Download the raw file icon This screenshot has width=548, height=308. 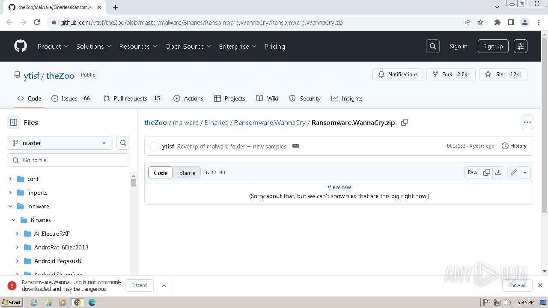(x=498, y=172)
